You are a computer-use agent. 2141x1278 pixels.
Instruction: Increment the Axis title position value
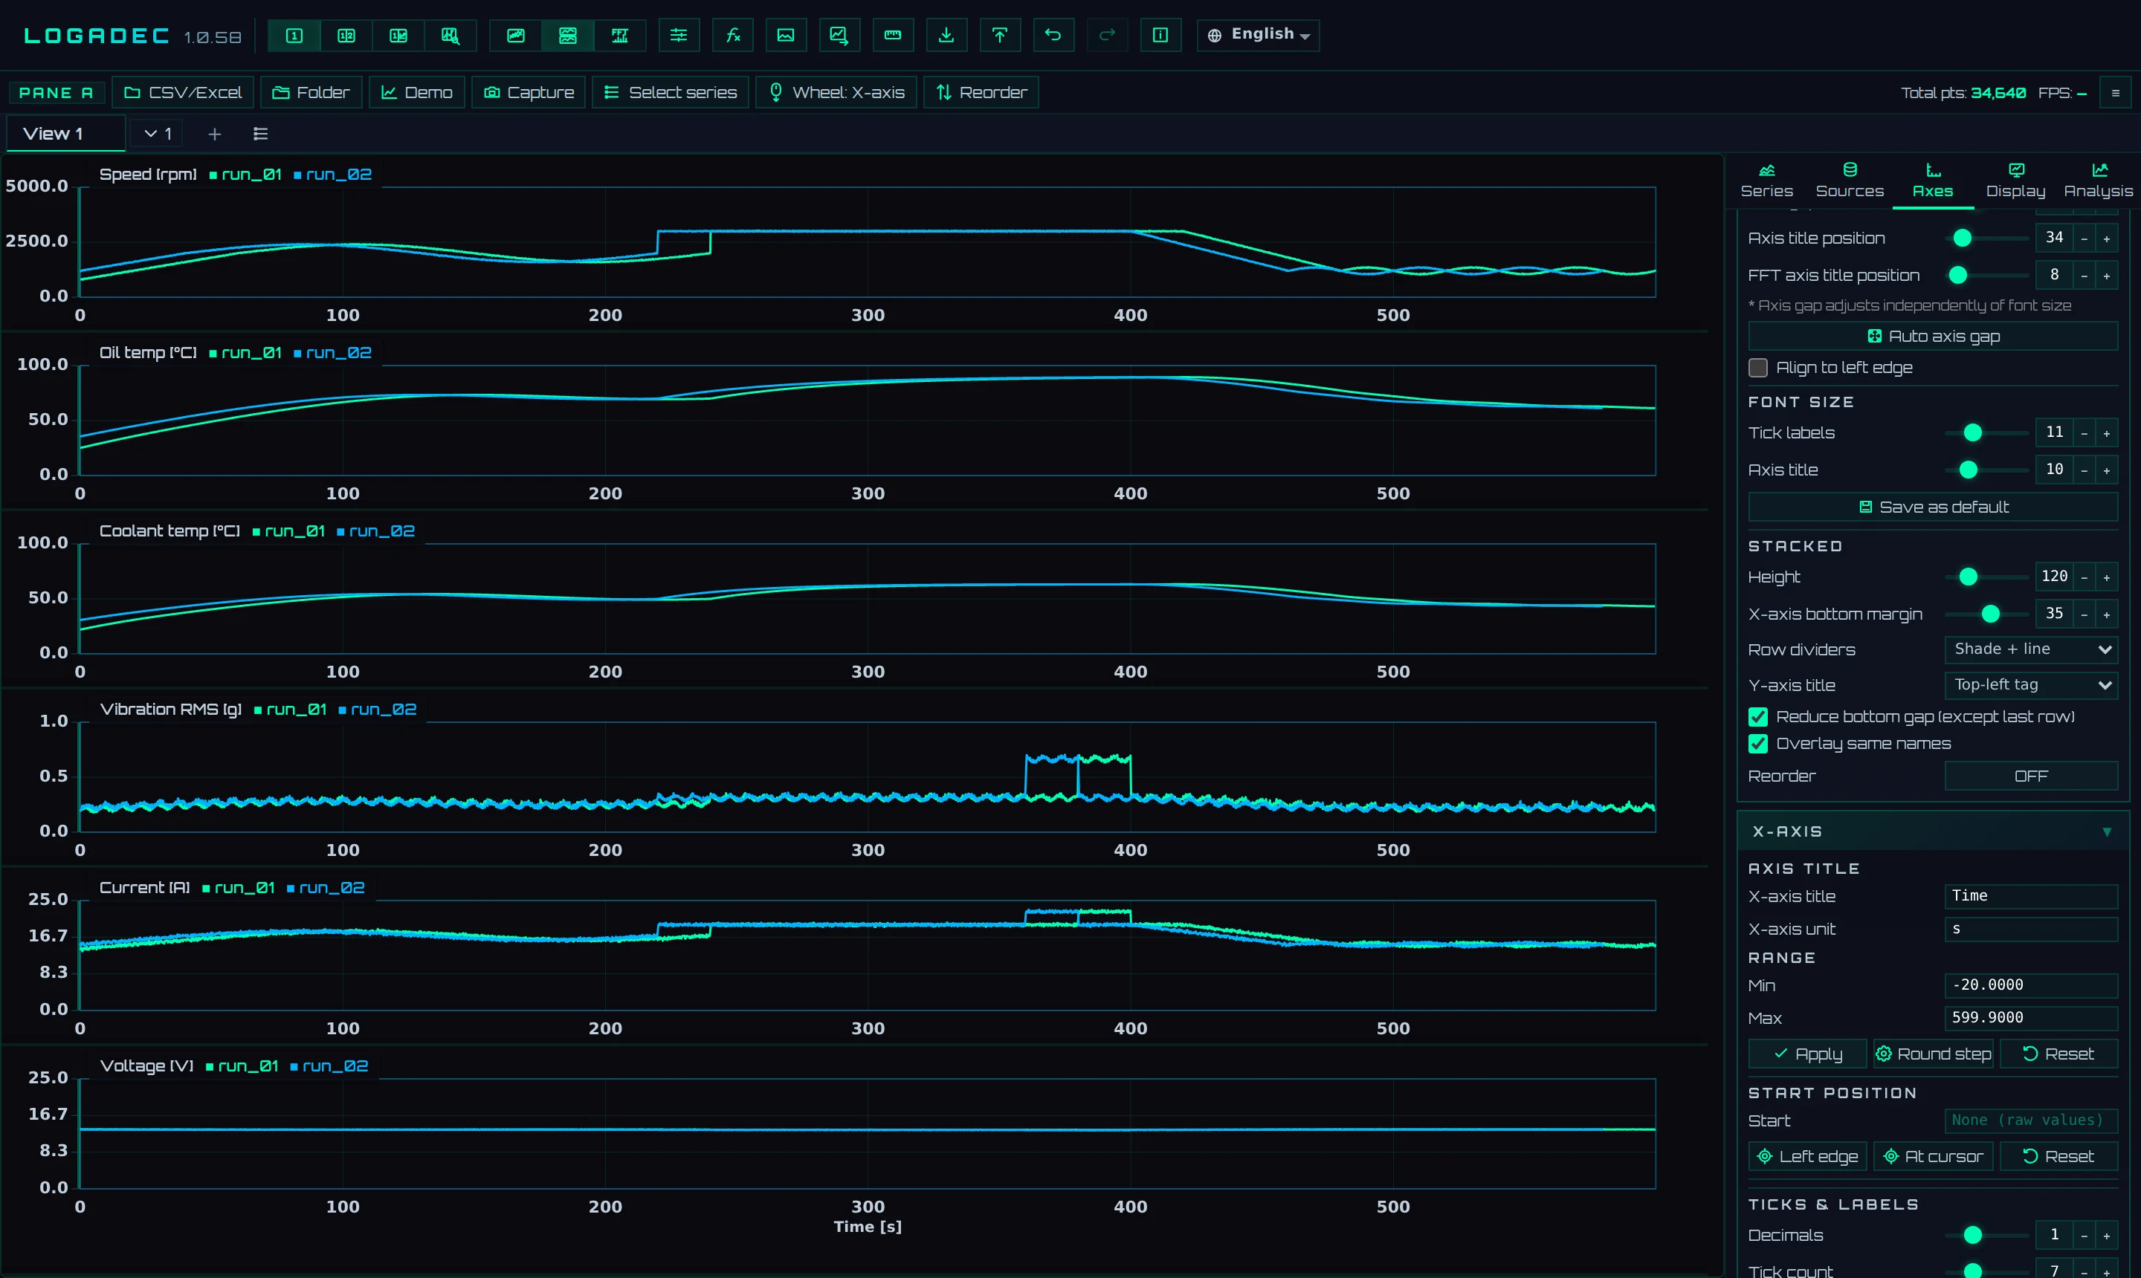(2107, 239)
